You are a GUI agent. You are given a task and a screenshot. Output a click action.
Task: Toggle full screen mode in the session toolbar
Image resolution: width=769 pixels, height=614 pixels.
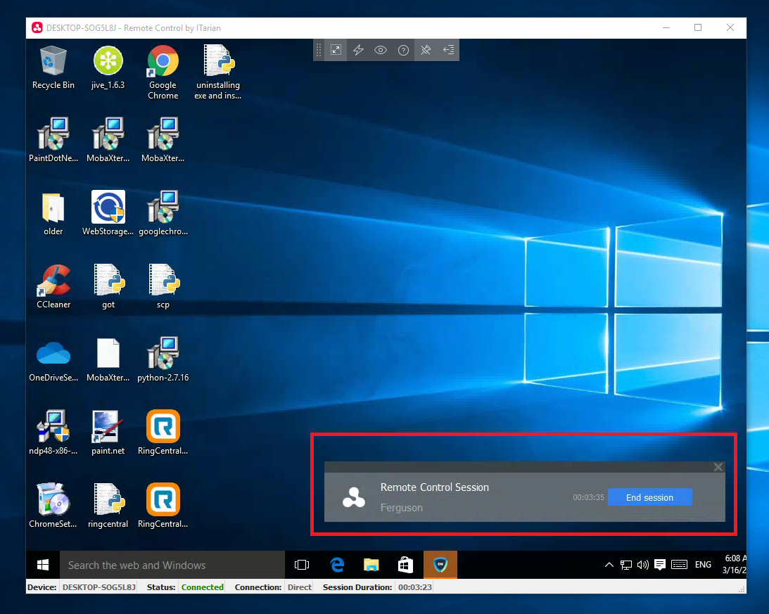(x=336, y=50)
